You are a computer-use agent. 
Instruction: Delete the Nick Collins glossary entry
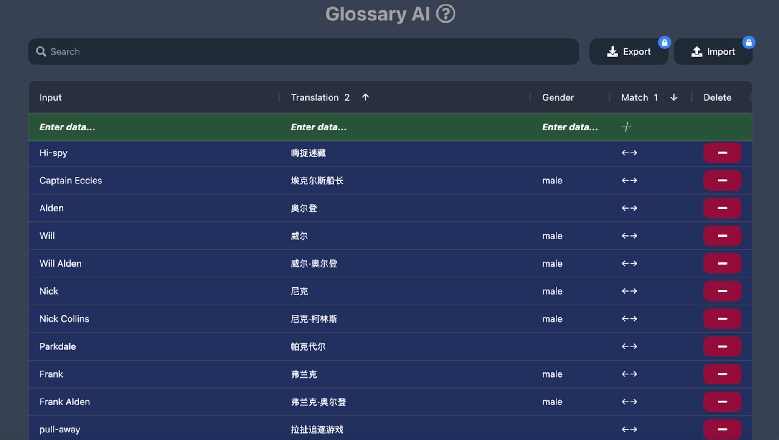click(722, 318)
